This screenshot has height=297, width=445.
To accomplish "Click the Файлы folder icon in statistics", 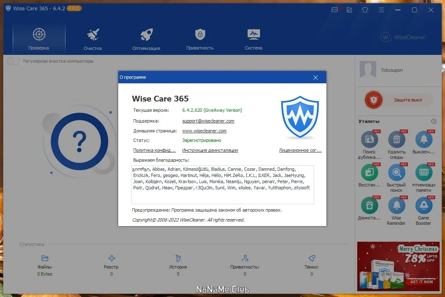I will pos(45,258).
